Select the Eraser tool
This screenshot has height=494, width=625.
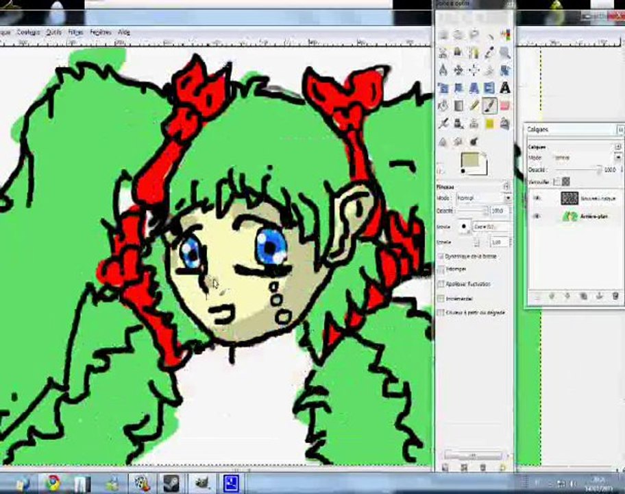[x=505, y=106]
